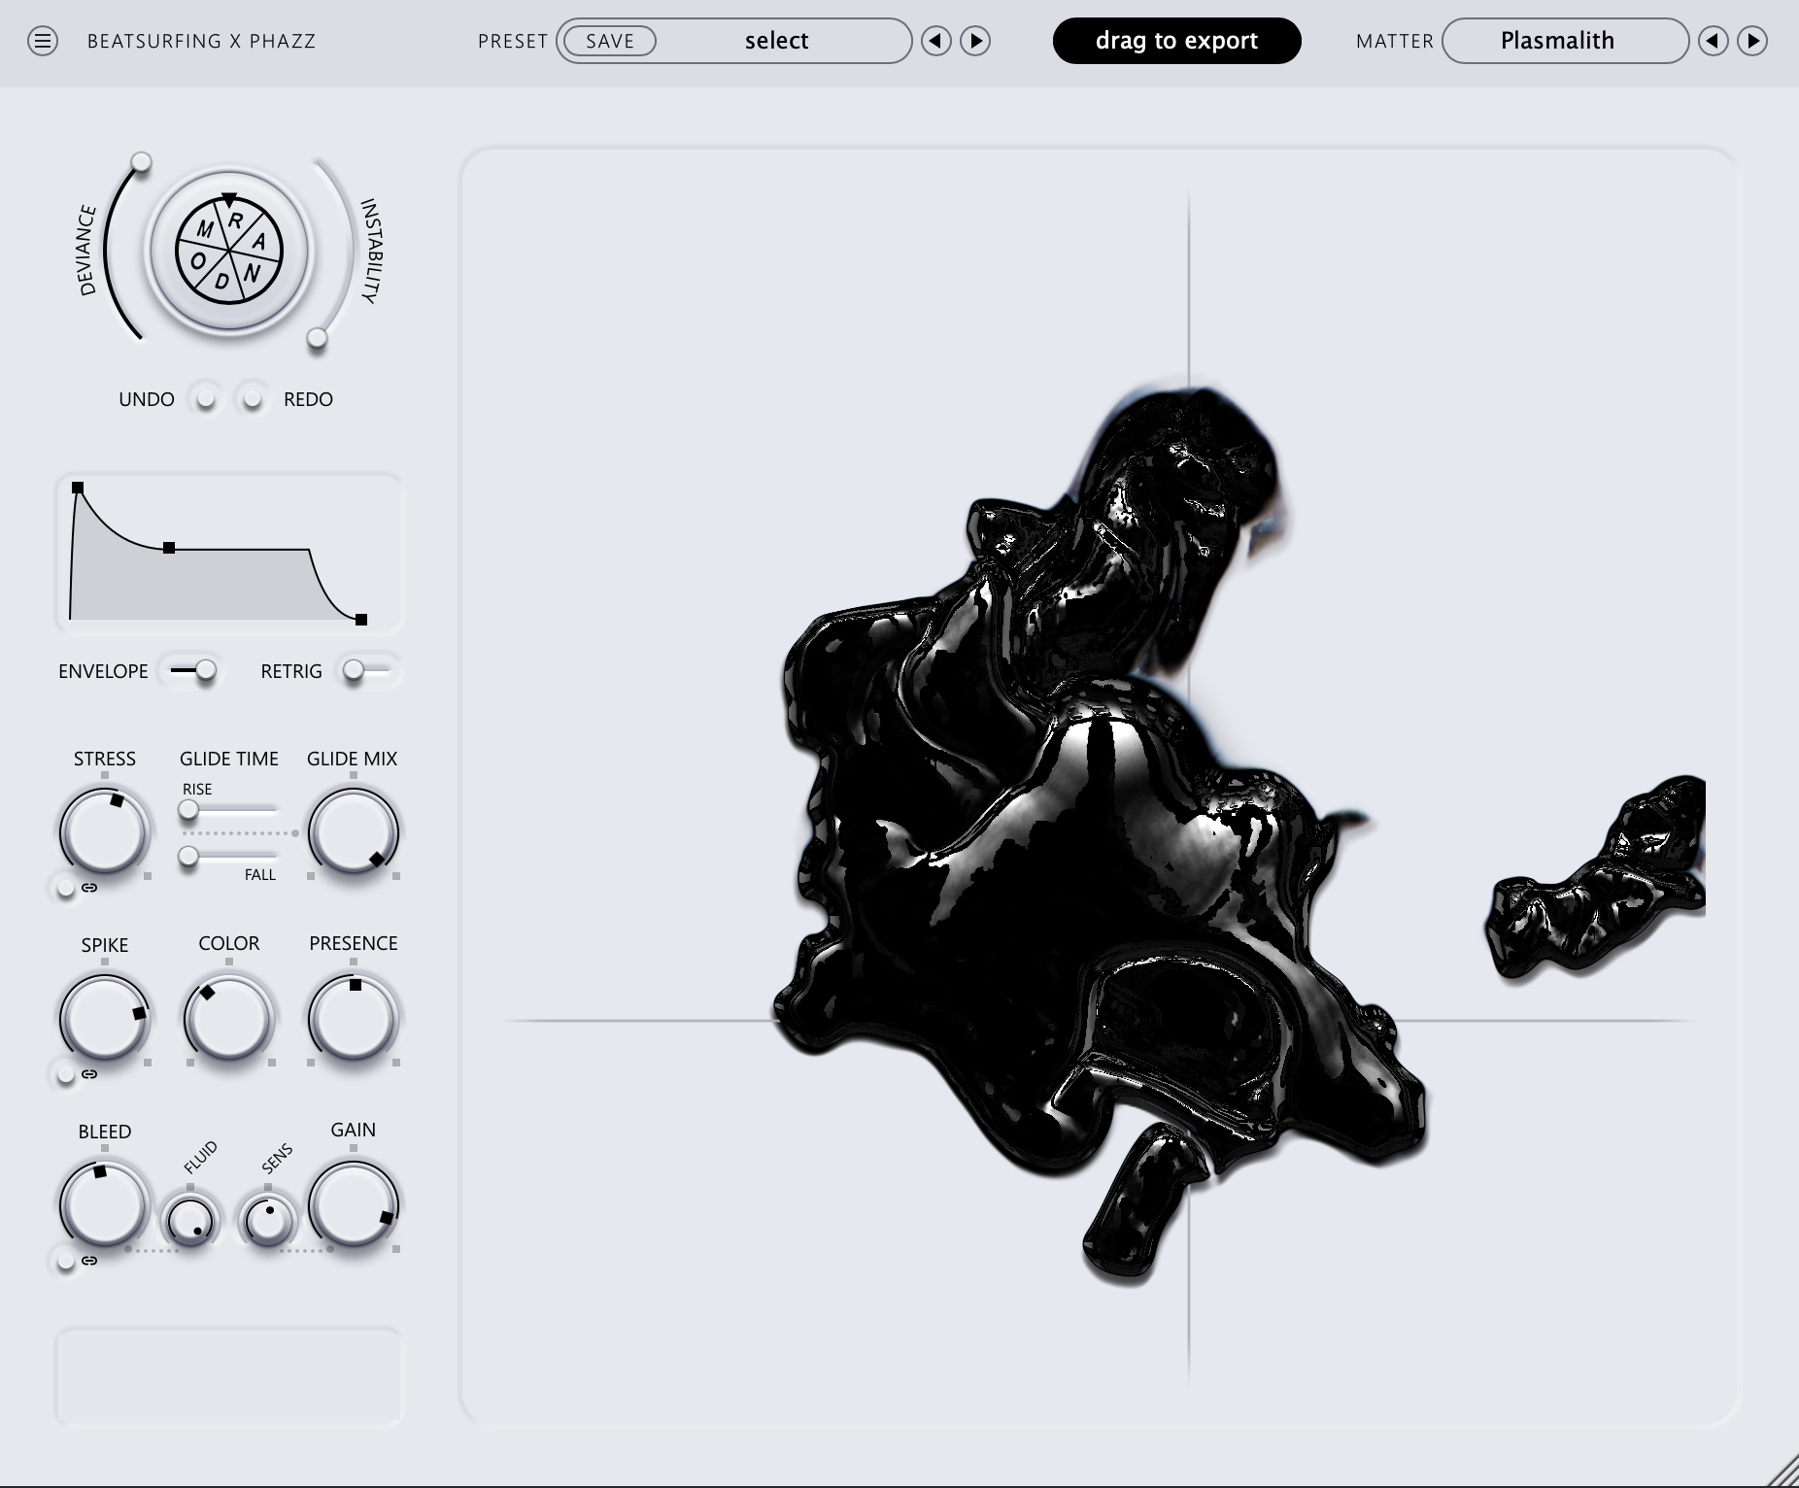Click the Instability arc slider handle
The height and width of the screenshot is (1488, 1799).
317,338
